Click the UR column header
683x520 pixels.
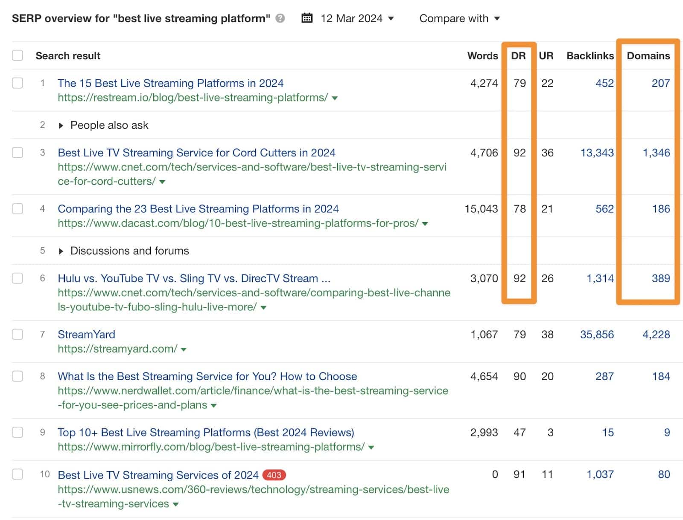(546, 56)
